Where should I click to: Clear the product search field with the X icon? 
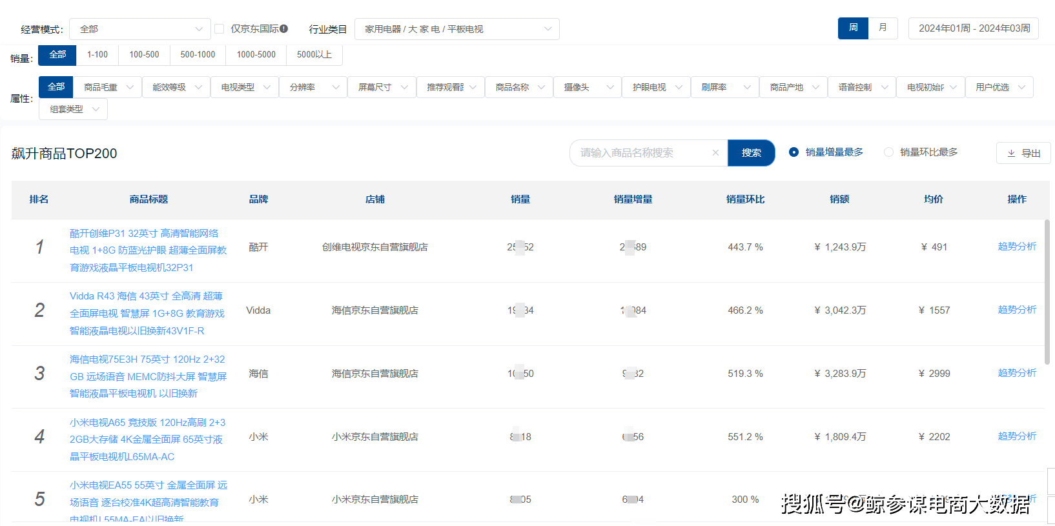click(715, 153)
